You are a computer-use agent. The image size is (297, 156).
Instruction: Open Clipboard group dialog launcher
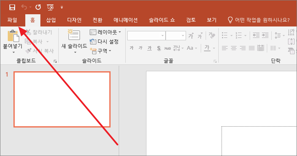pyautogui.click(x=55, y=61)
